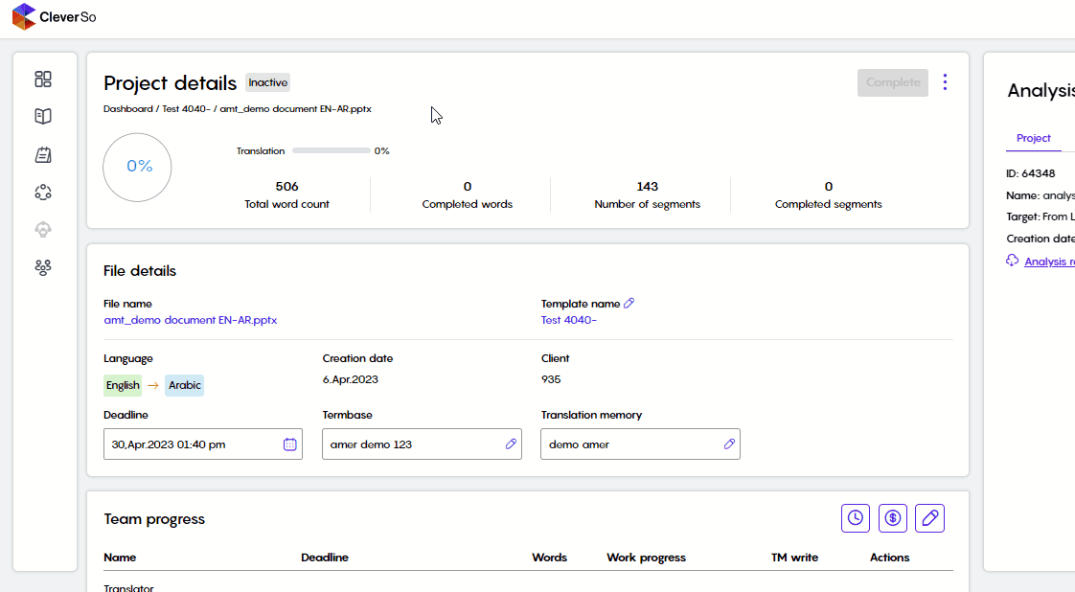1075x592 pixels.
Task: Click the 506 total word count value
Action: (286, 187)
